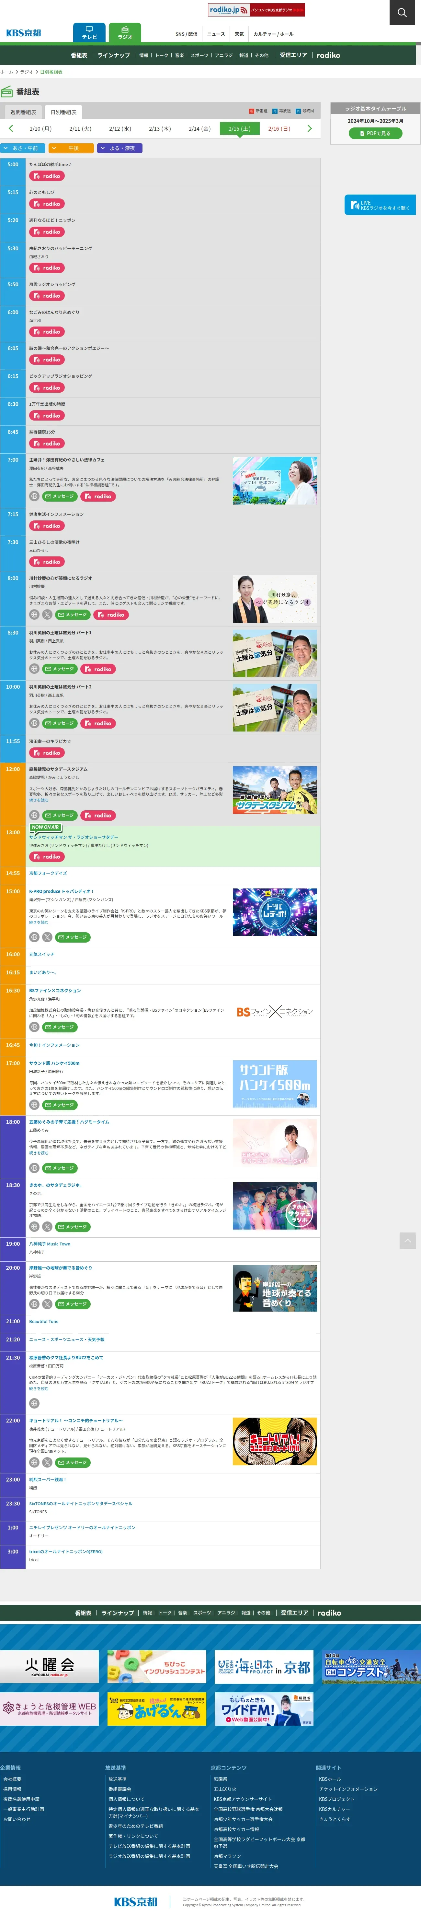The image size is (421, 1916).
Task: Switch to the テレビ tab
Action: click(x=89, y=33)
